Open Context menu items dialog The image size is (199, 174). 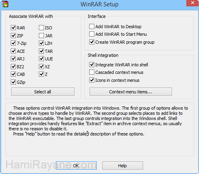tap(131, 91)
